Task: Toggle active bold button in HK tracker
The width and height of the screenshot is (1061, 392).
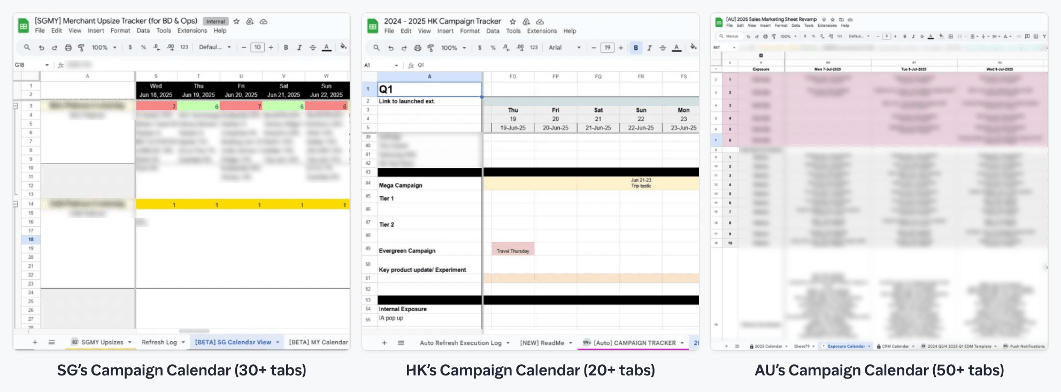Action: pyautogui.click(x=636, y=48)
